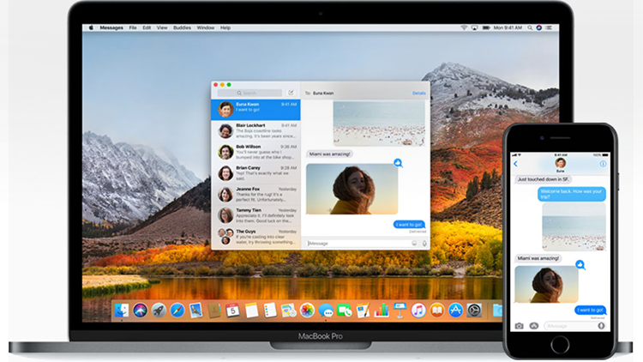
Task: Open the App Store Dock icon
Action: [x=455, y=311]
